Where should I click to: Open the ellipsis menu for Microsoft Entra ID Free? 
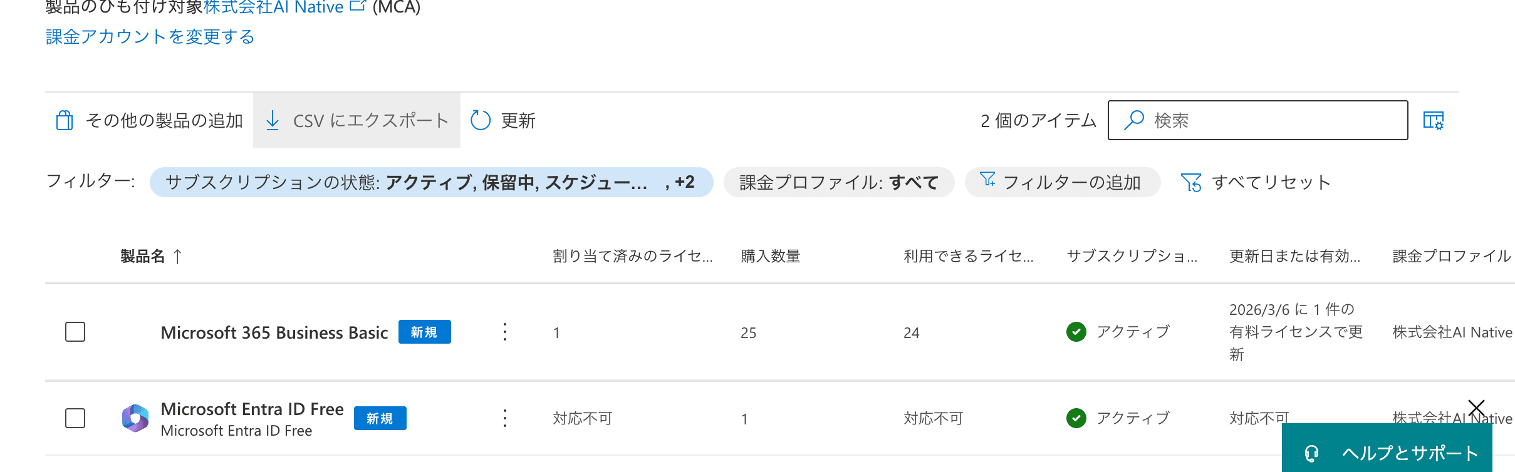coord(504,418)
